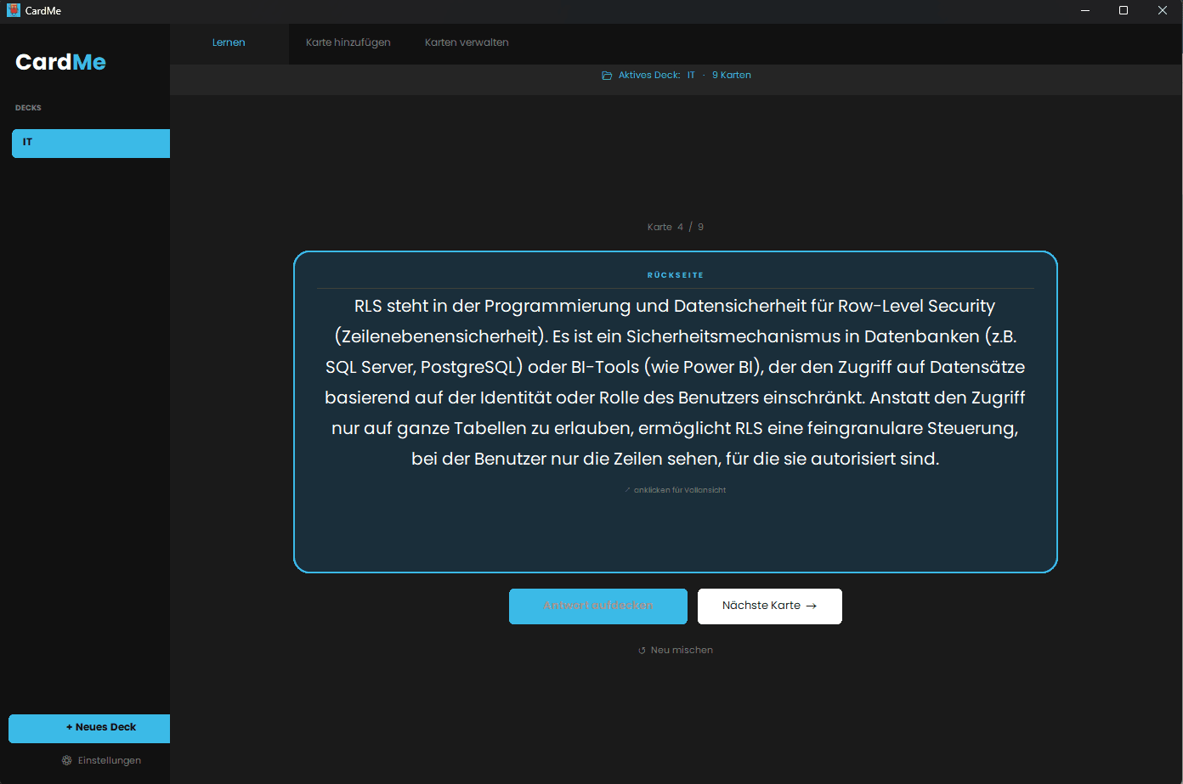Screen dimensions: 1183x784
Task: Click the Karte 4 / 9 counter
Action: tap(676, 226)
